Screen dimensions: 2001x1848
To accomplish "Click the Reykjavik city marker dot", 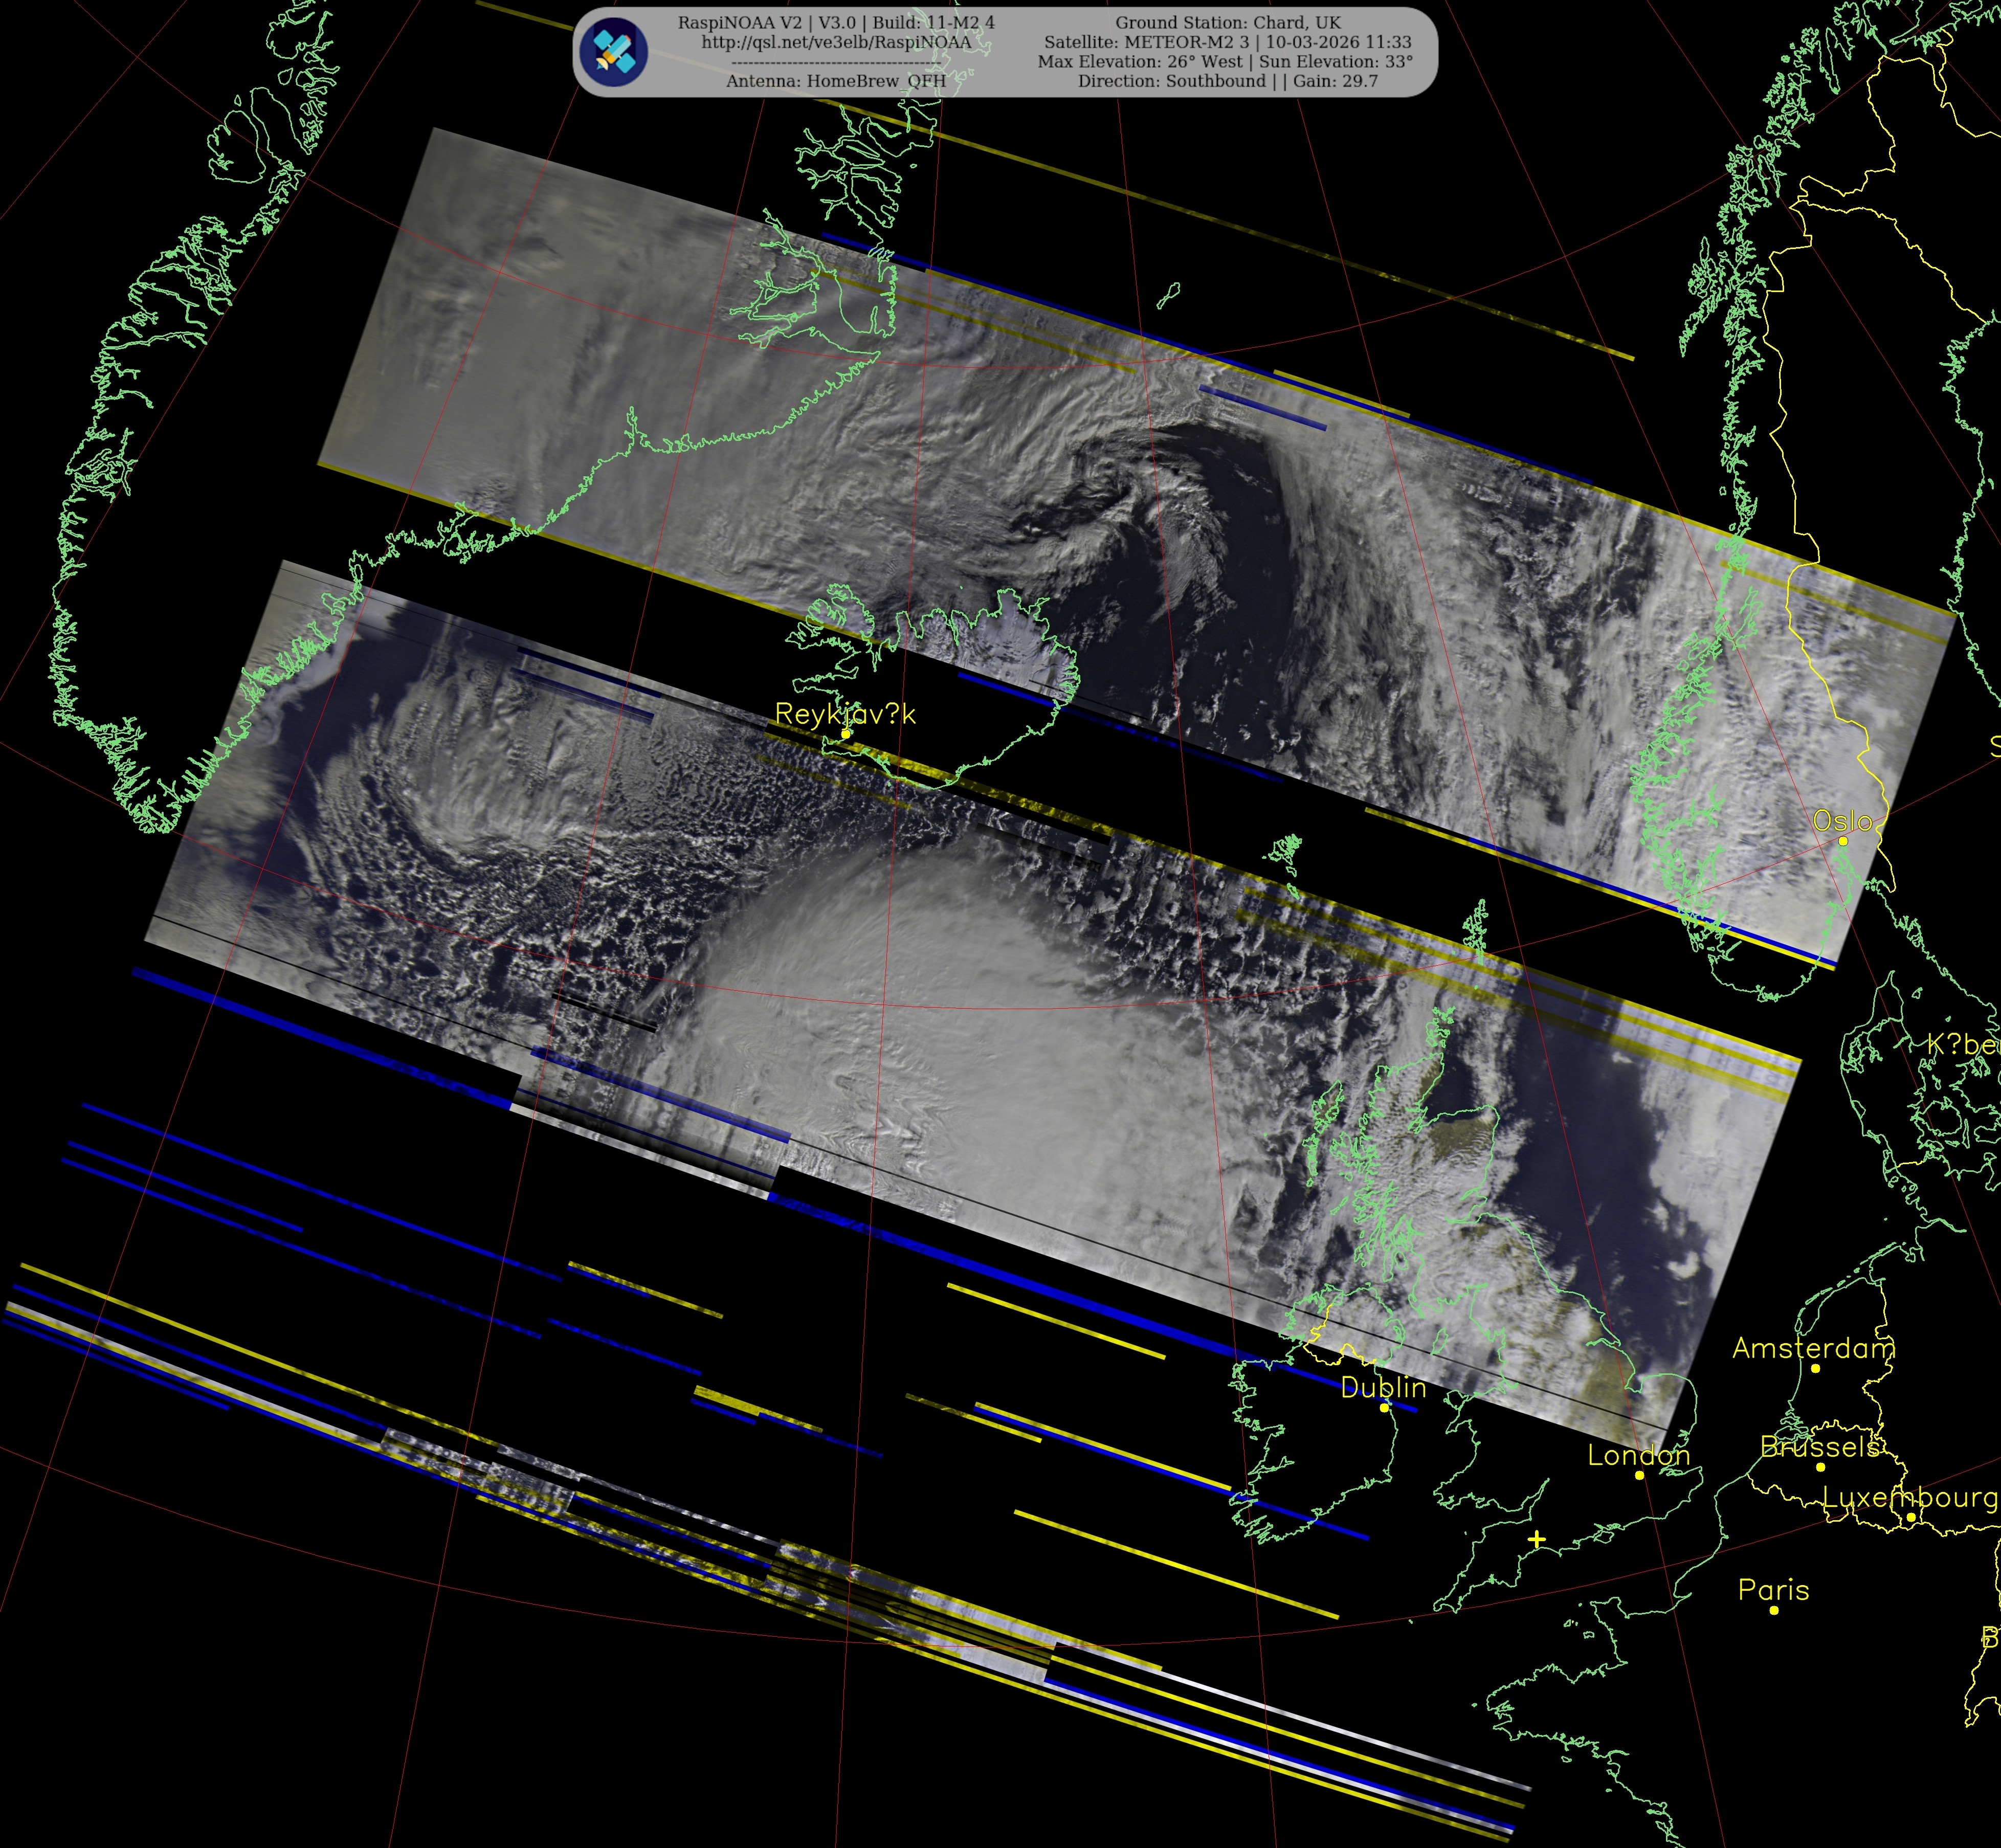I will (x=846, y=733).
